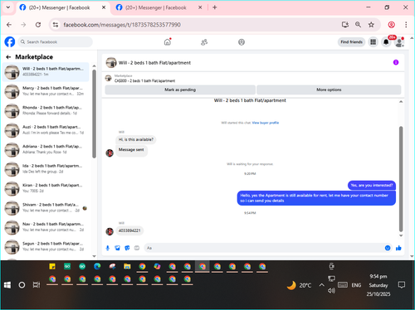Open Microsoft Edge from taskbar
Screen dimensions: 415x310
[x=97, y=266]
